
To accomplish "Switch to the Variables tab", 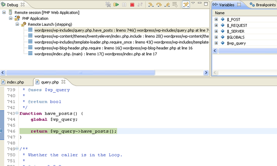I will [x=227, y=5].
